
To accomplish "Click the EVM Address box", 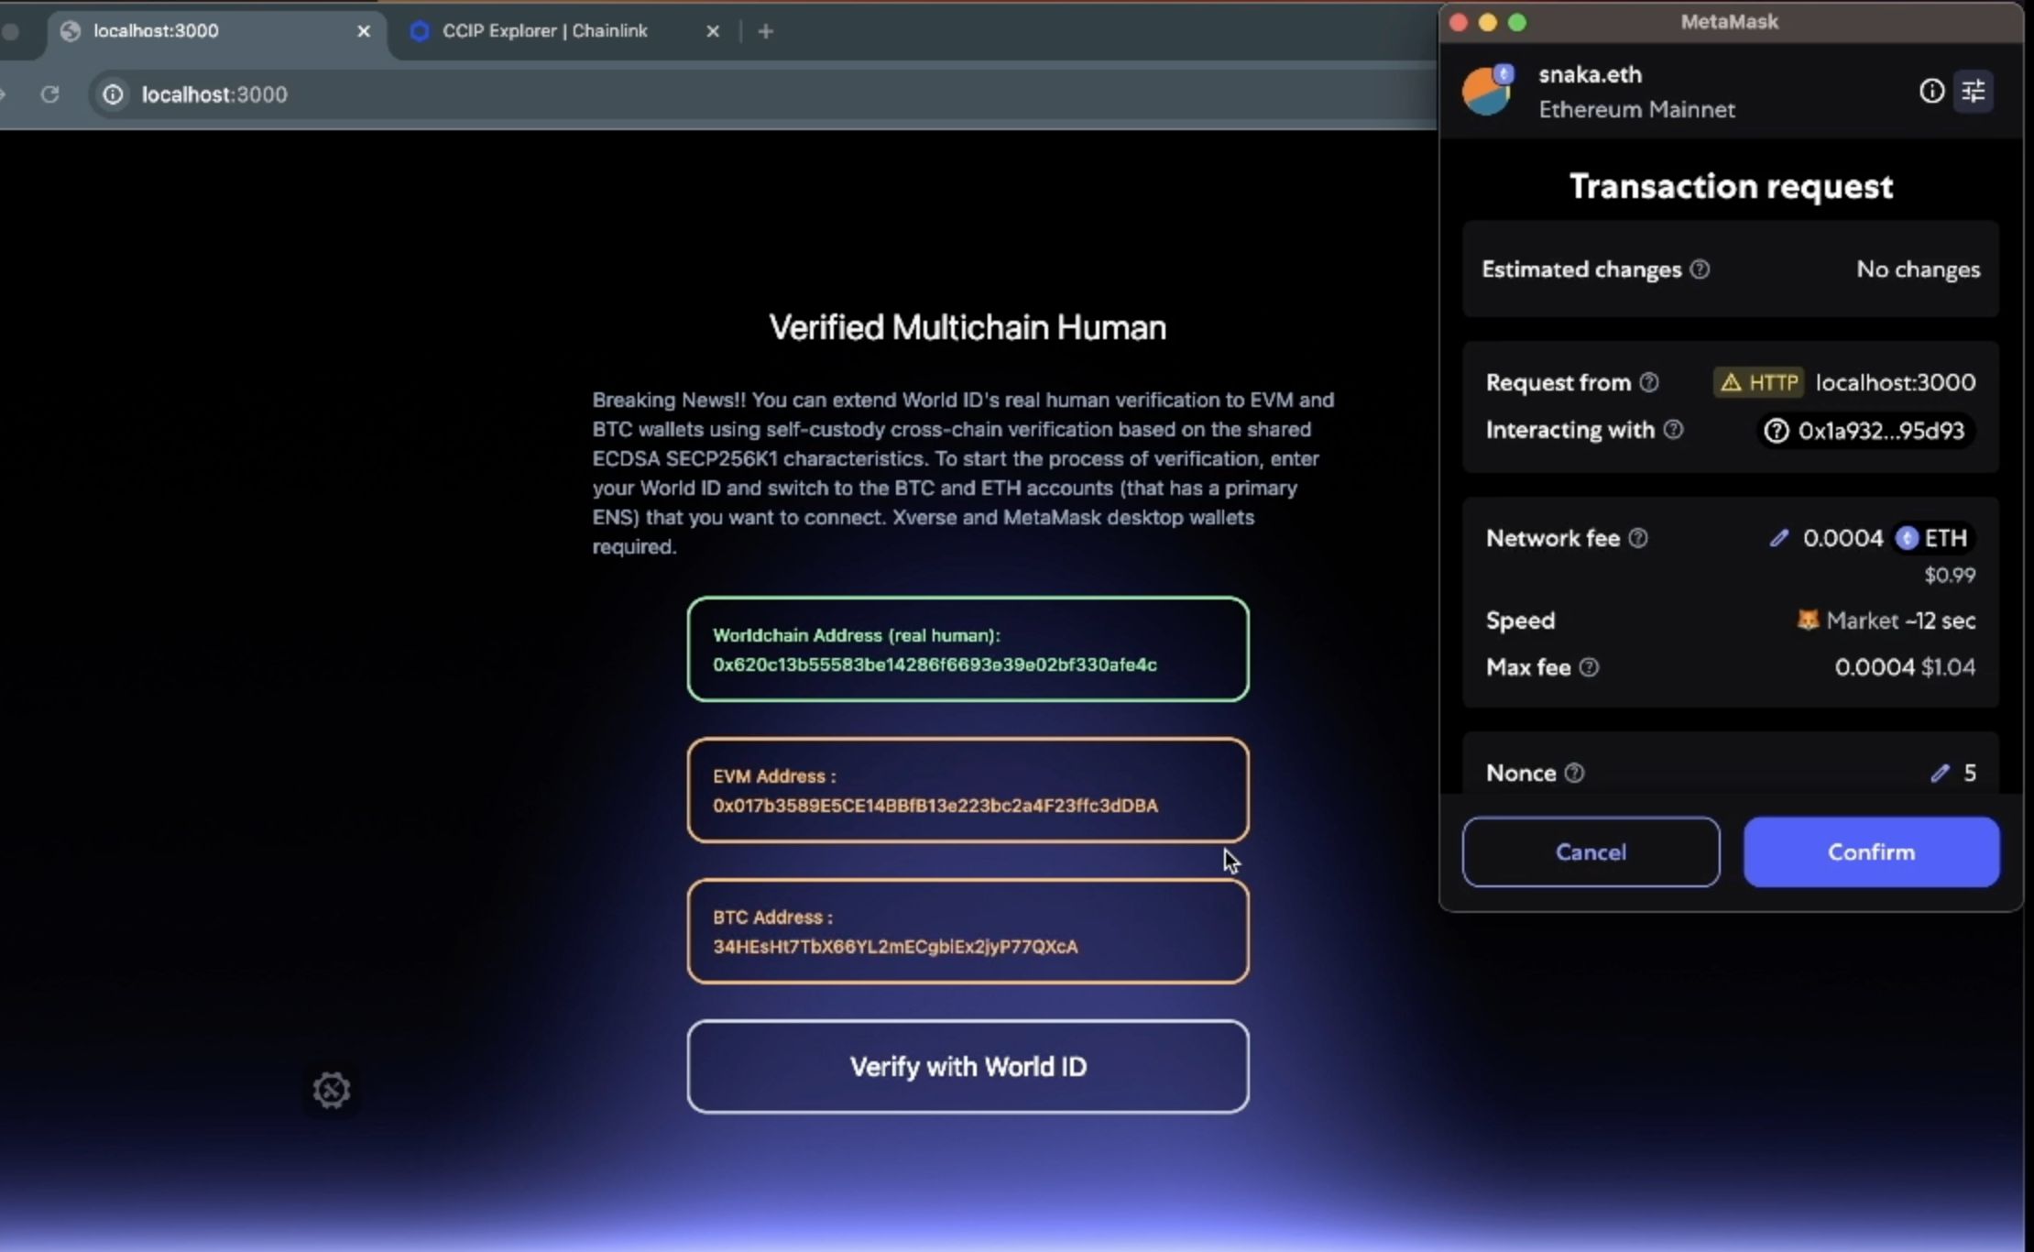I will 968,790.
